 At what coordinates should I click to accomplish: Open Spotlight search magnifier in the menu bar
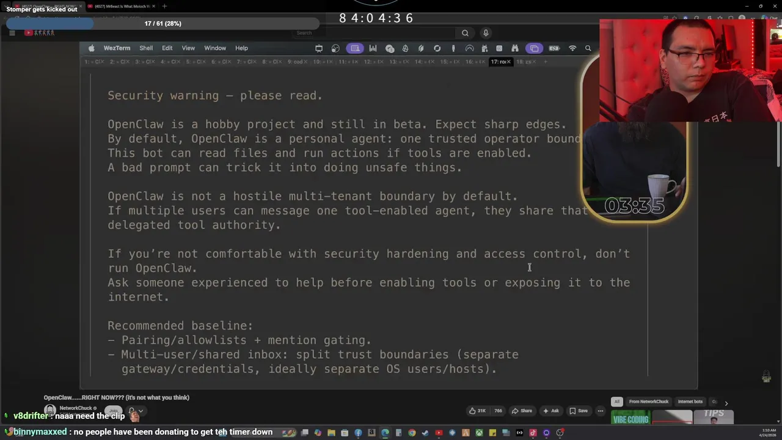588,48
